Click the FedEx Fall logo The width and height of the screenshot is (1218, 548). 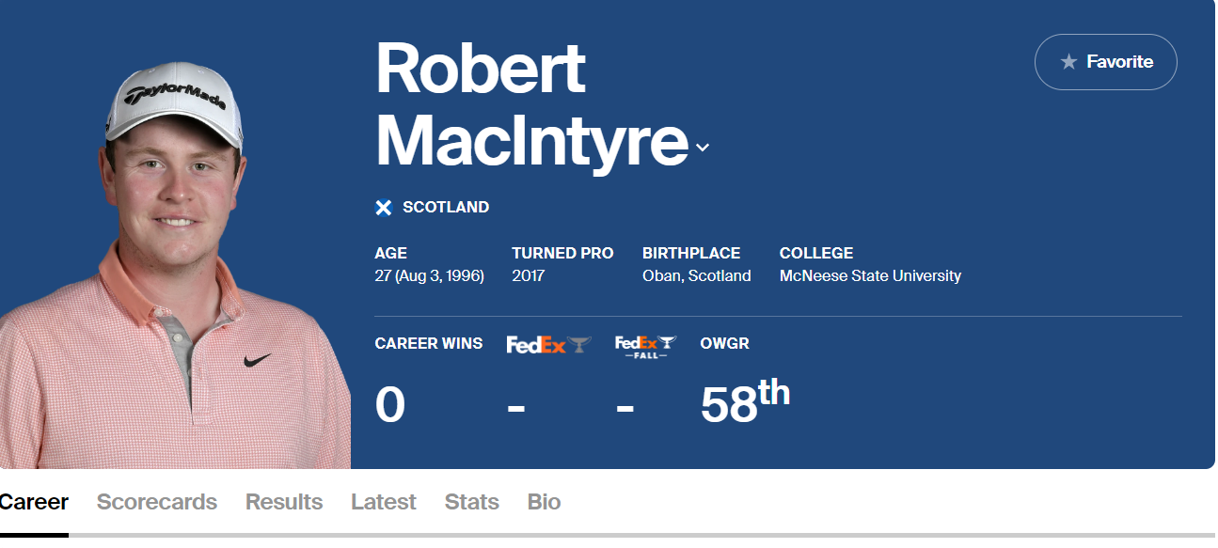[x=646, y=346]
